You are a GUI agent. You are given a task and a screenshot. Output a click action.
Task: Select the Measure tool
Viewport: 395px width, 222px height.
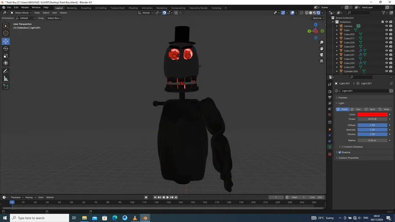[x=6, y=79]
